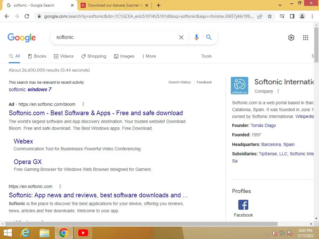This screenshot has height=239, width=319.
Task: Open Google settings gear
Action: coord(291,38)
